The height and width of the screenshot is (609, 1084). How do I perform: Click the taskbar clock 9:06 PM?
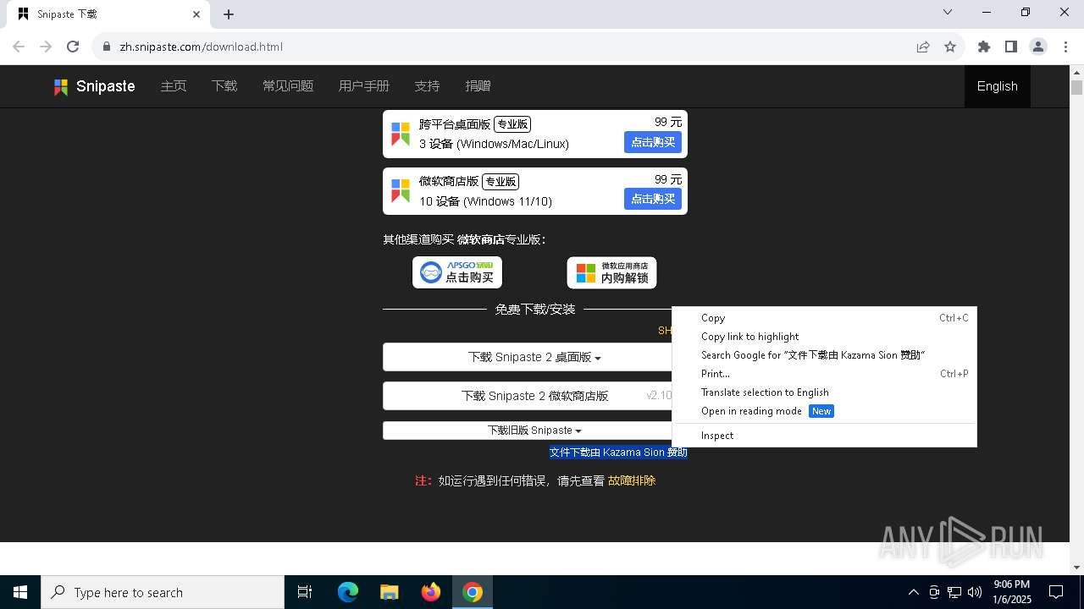pyautogui.click(x=1012, y=592)
